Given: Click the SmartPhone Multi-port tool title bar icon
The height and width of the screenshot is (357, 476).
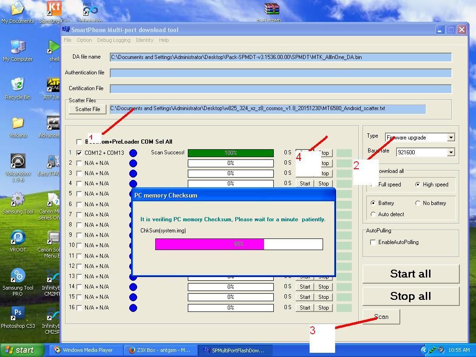Looking at the screenshot, I should 66,29.
